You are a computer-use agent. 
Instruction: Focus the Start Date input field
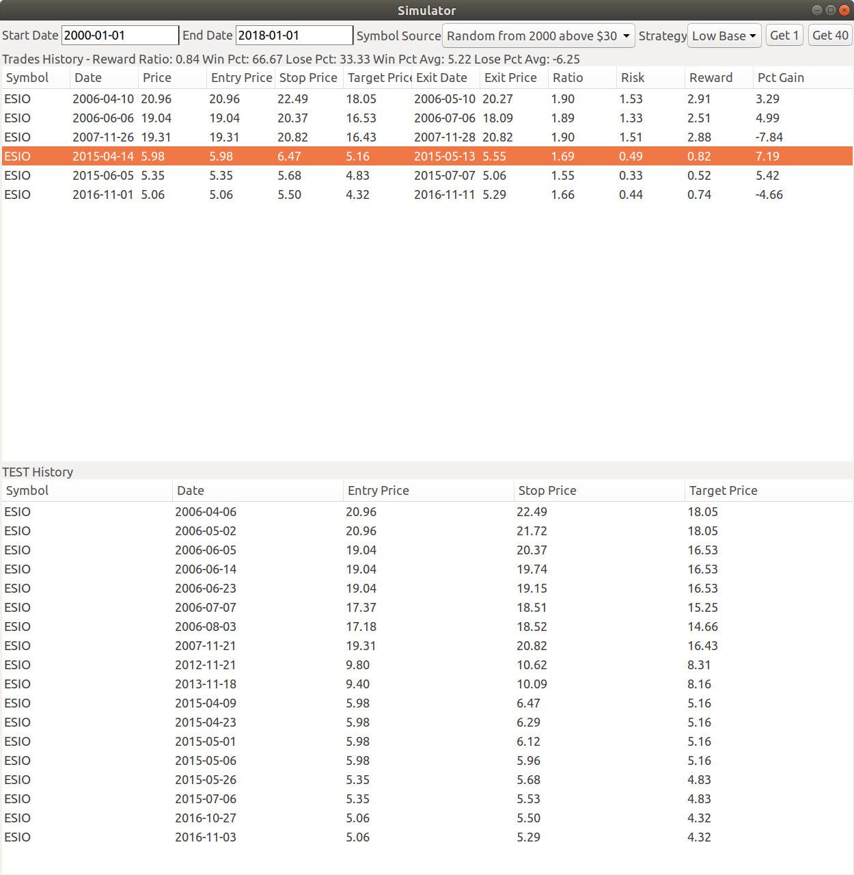[120, 36]
